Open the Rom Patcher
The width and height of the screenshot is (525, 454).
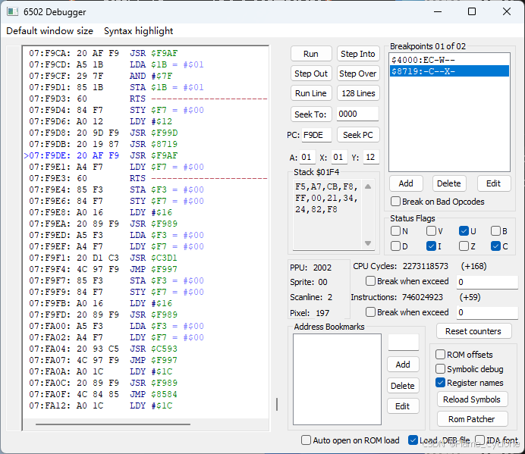coord(472,419)
